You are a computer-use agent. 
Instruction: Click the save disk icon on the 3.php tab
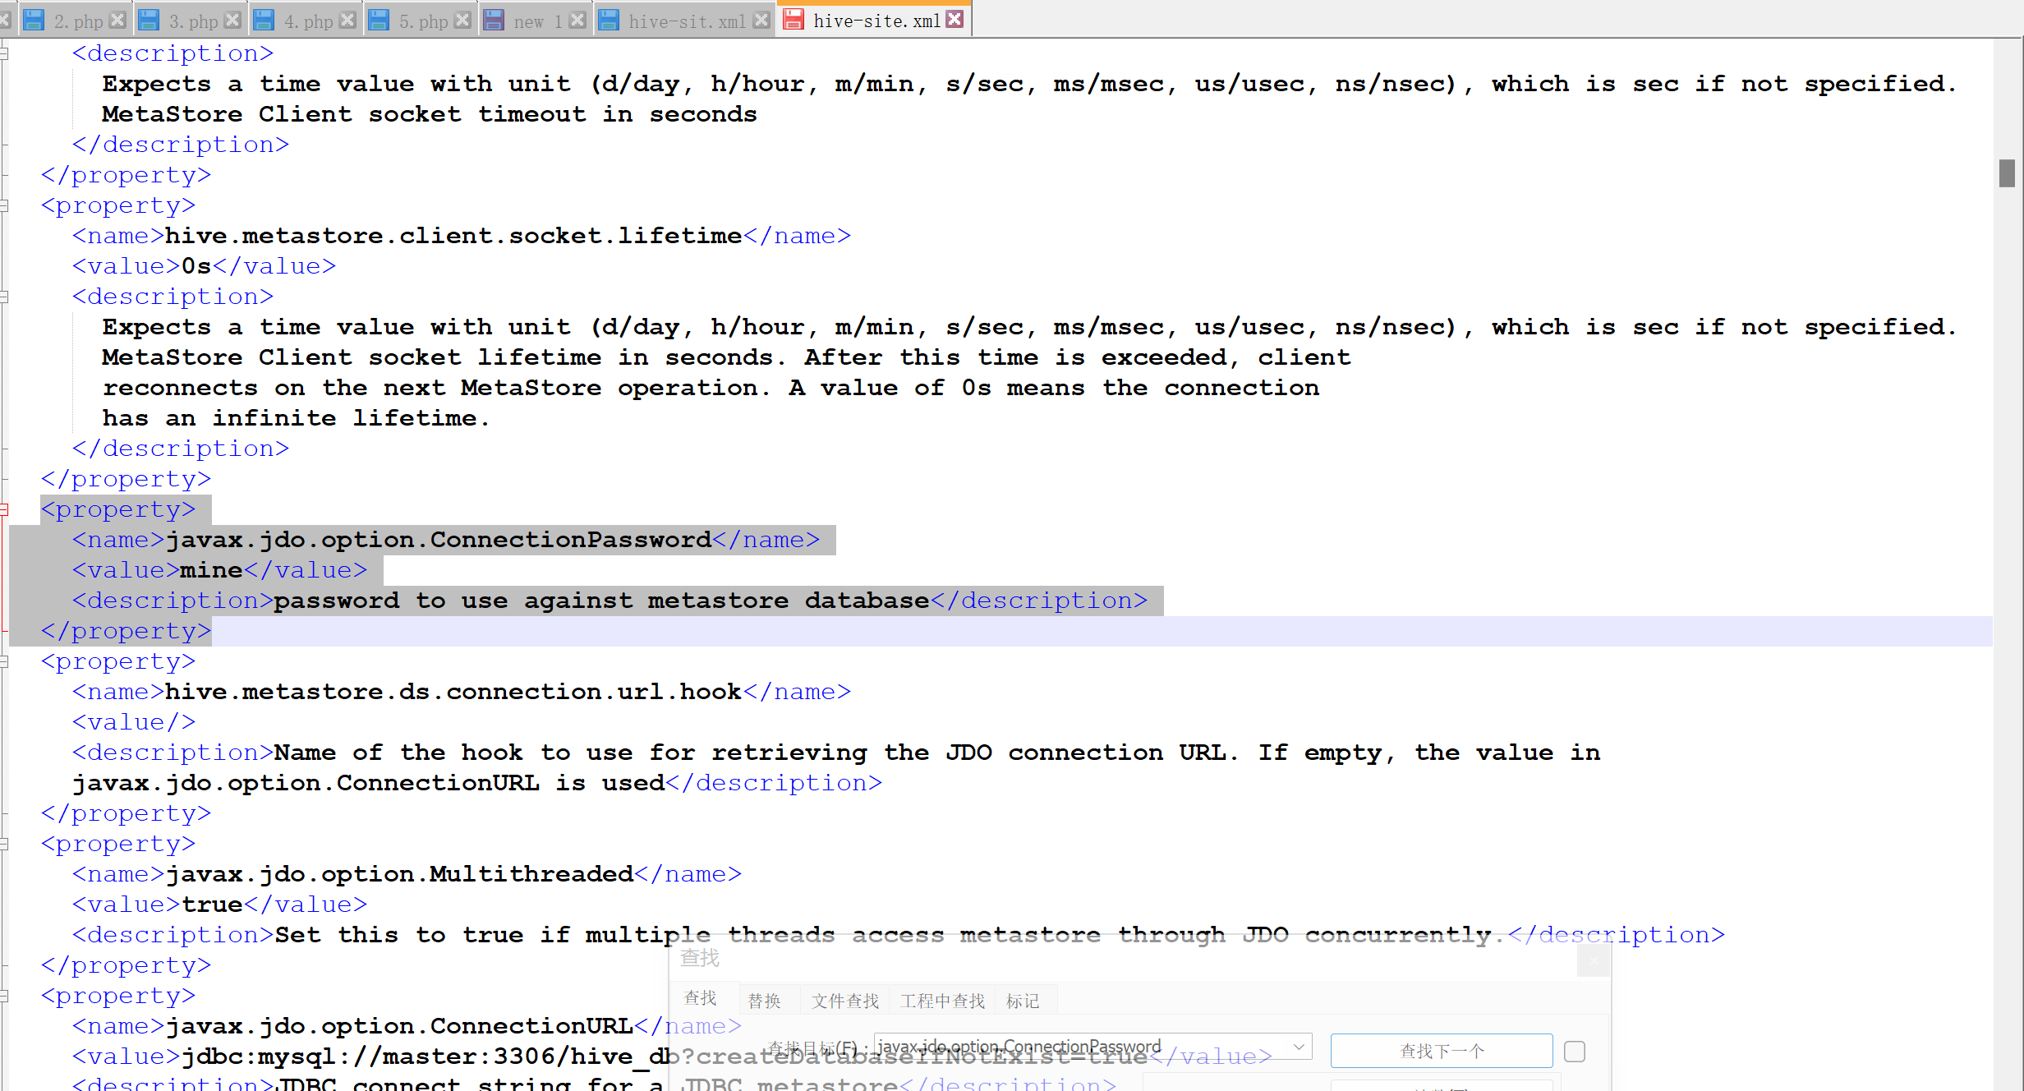[149, 19]
